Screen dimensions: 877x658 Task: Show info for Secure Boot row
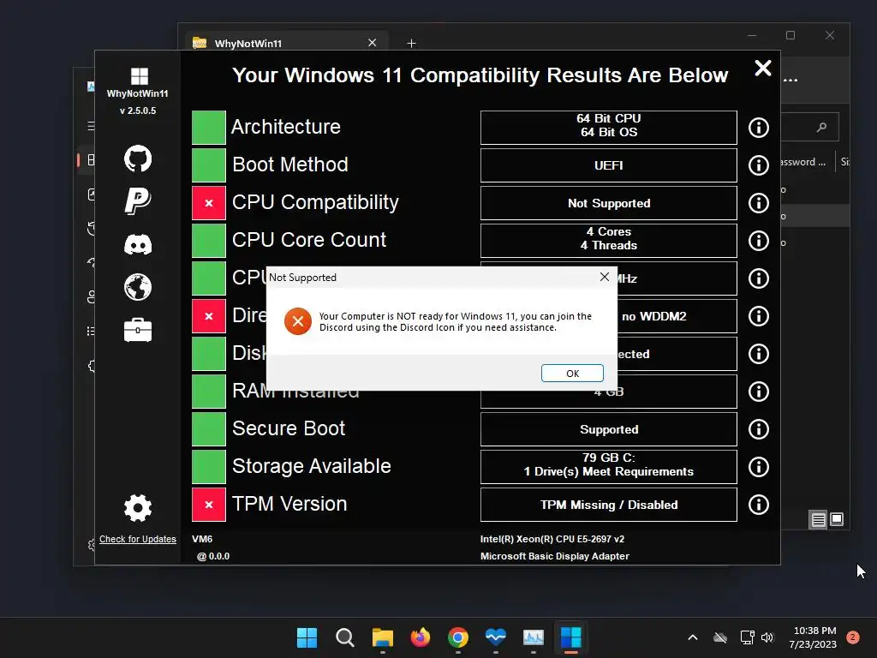[x=759, y=429]
